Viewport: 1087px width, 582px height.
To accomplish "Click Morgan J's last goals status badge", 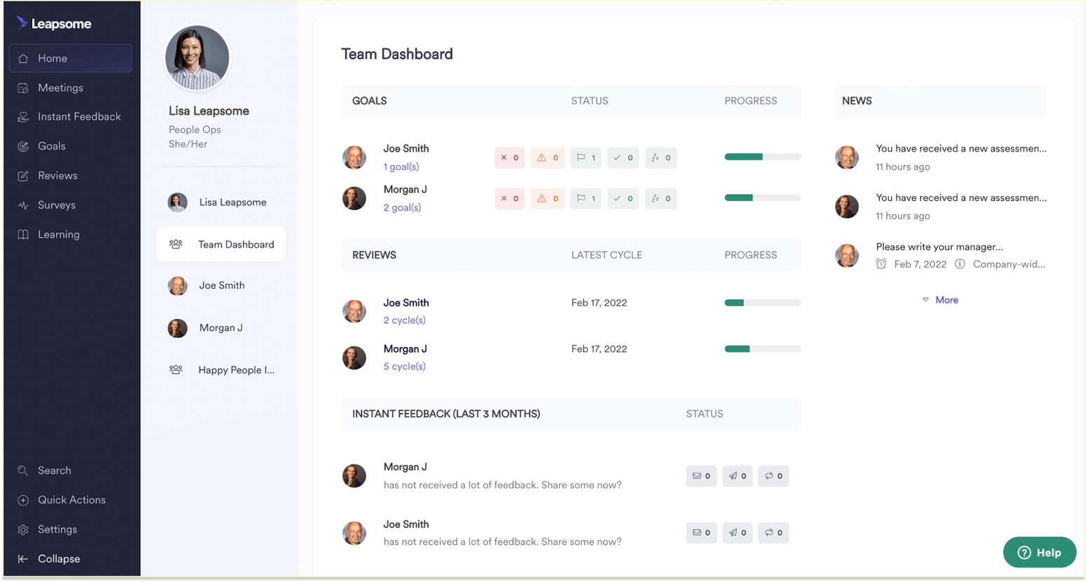I will tap(660, 199).
